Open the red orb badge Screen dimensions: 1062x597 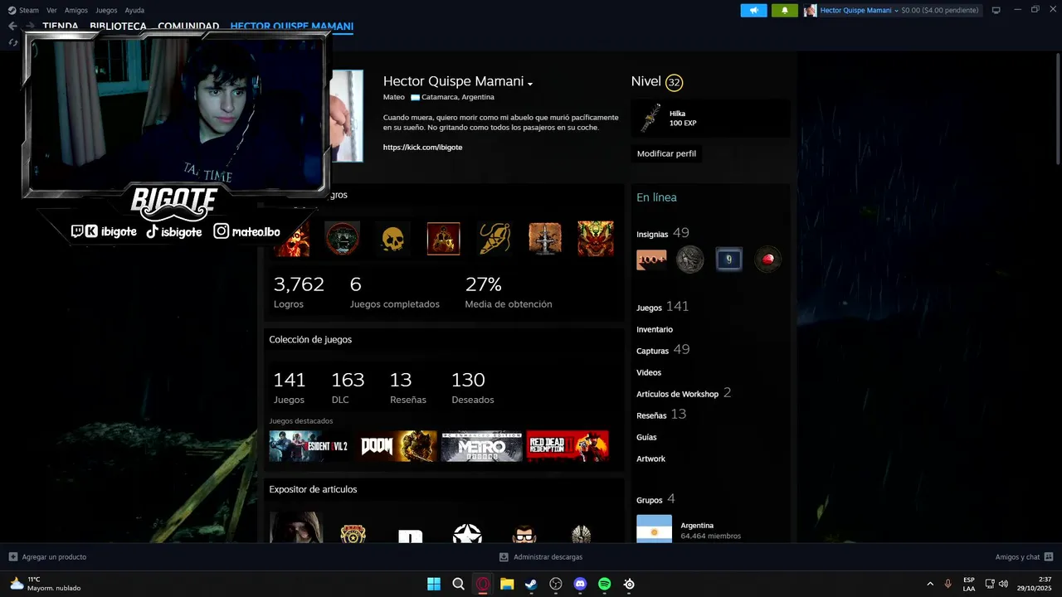[768, 260]
